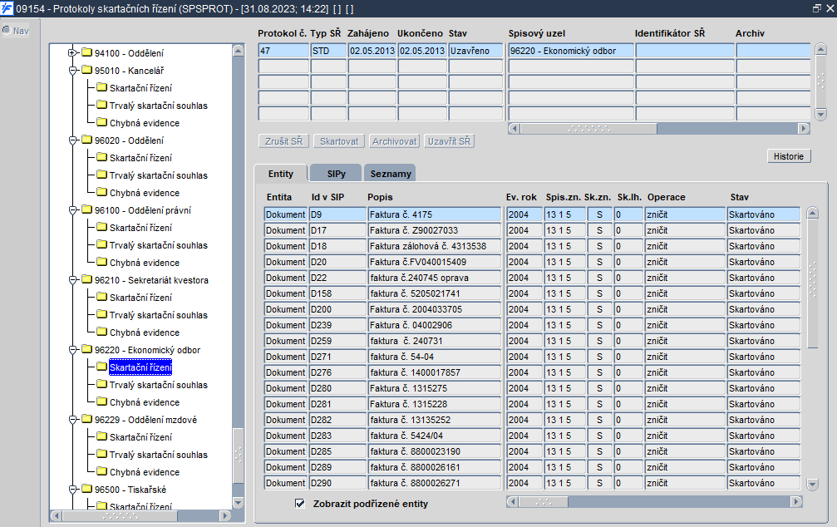Click right arrow of entity table horizontal scrollbar
The width and height of the screenshot is (837, 527).
796,501
